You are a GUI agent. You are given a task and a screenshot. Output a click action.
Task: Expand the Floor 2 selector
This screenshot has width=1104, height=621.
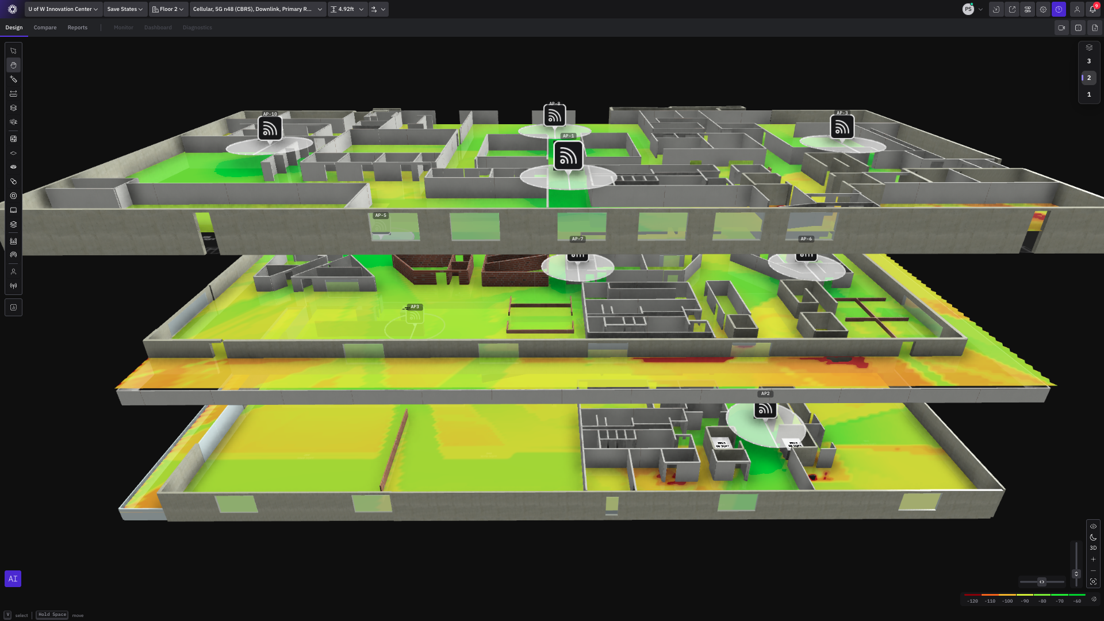tap(168, 9)
